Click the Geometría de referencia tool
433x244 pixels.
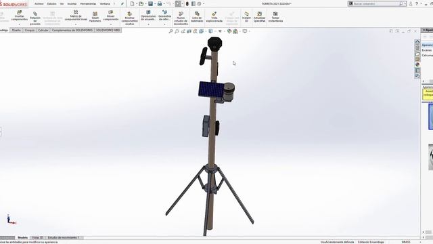pyautogui.click(x=164, y=16)
